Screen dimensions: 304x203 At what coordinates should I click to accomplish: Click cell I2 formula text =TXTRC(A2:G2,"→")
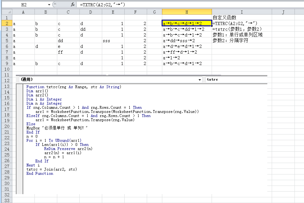(235, 23)
